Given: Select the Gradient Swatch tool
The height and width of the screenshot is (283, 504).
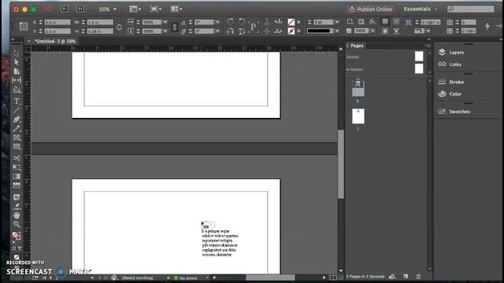Looking at the screenshot, I should [x=17, y=176].
